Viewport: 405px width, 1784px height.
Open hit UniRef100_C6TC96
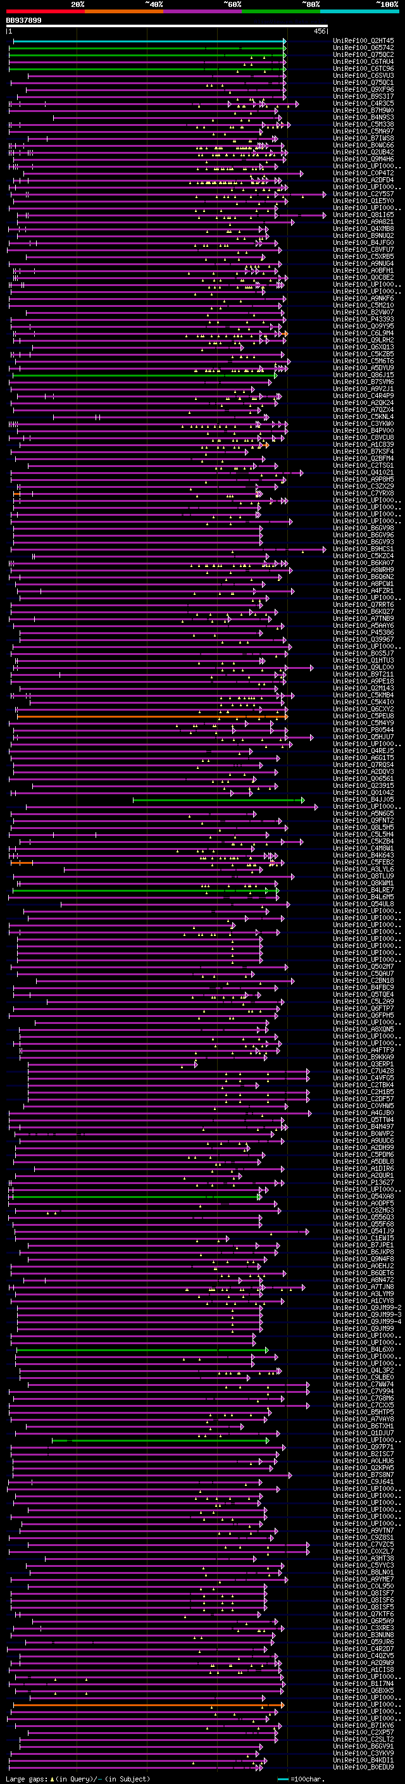(363, 68)
